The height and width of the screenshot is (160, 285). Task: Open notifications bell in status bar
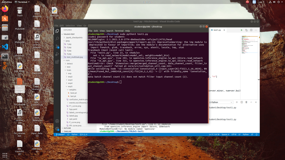coord(256,135)
